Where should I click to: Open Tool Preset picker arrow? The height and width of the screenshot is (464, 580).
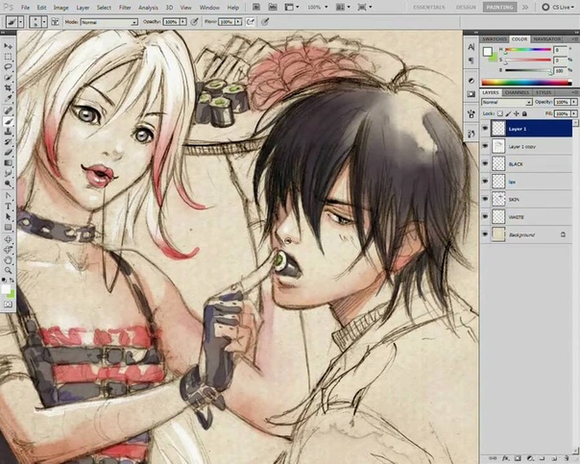coord(21,22)
